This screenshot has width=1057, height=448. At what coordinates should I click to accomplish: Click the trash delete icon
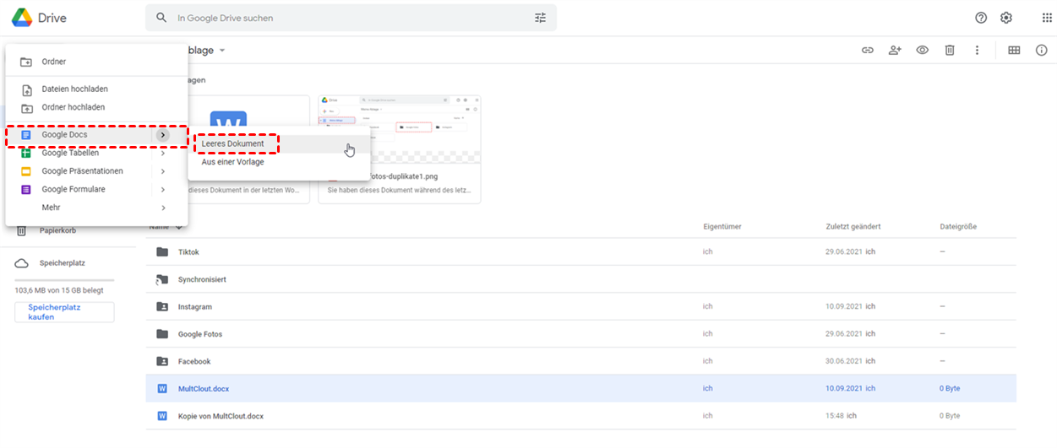(950, 51)
